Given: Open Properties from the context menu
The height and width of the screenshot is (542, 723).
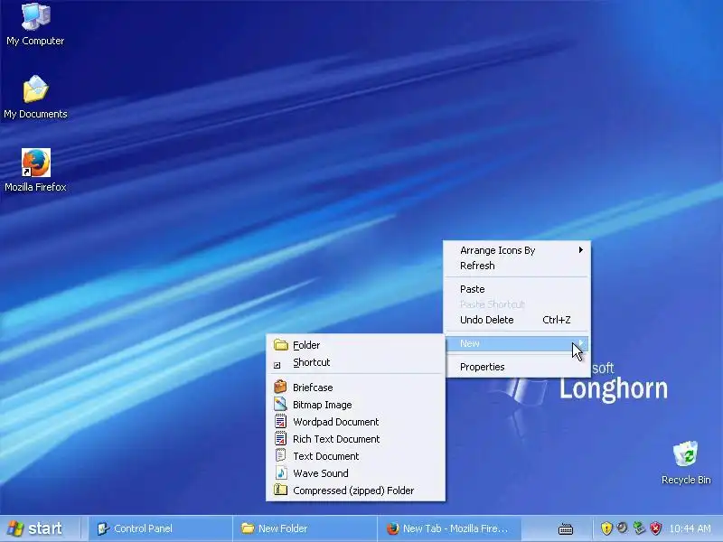Looking at the screenshot, I should click(516, 367).
